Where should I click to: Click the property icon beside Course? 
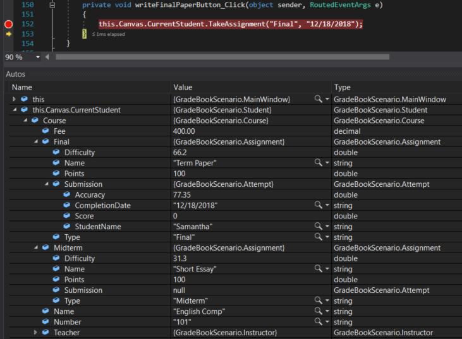[35, 120]
